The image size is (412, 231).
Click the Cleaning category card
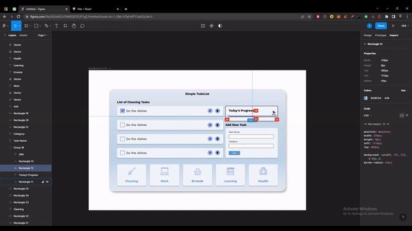pyautogui.click(x=131, y=175)
